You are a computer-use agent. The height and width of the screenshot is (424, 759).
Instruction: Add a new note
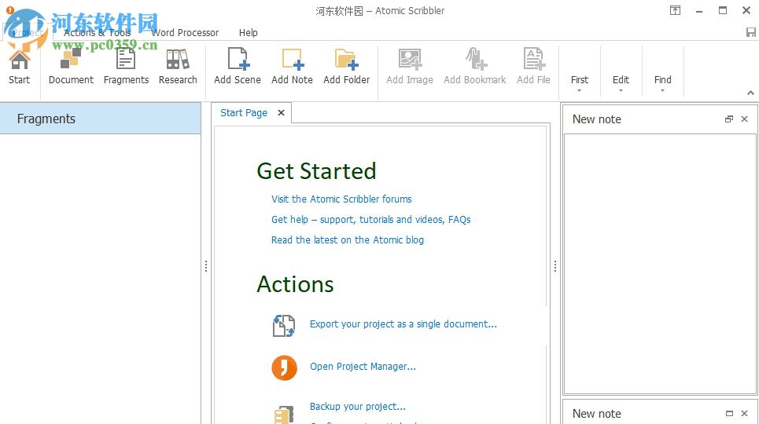point(292,66)
